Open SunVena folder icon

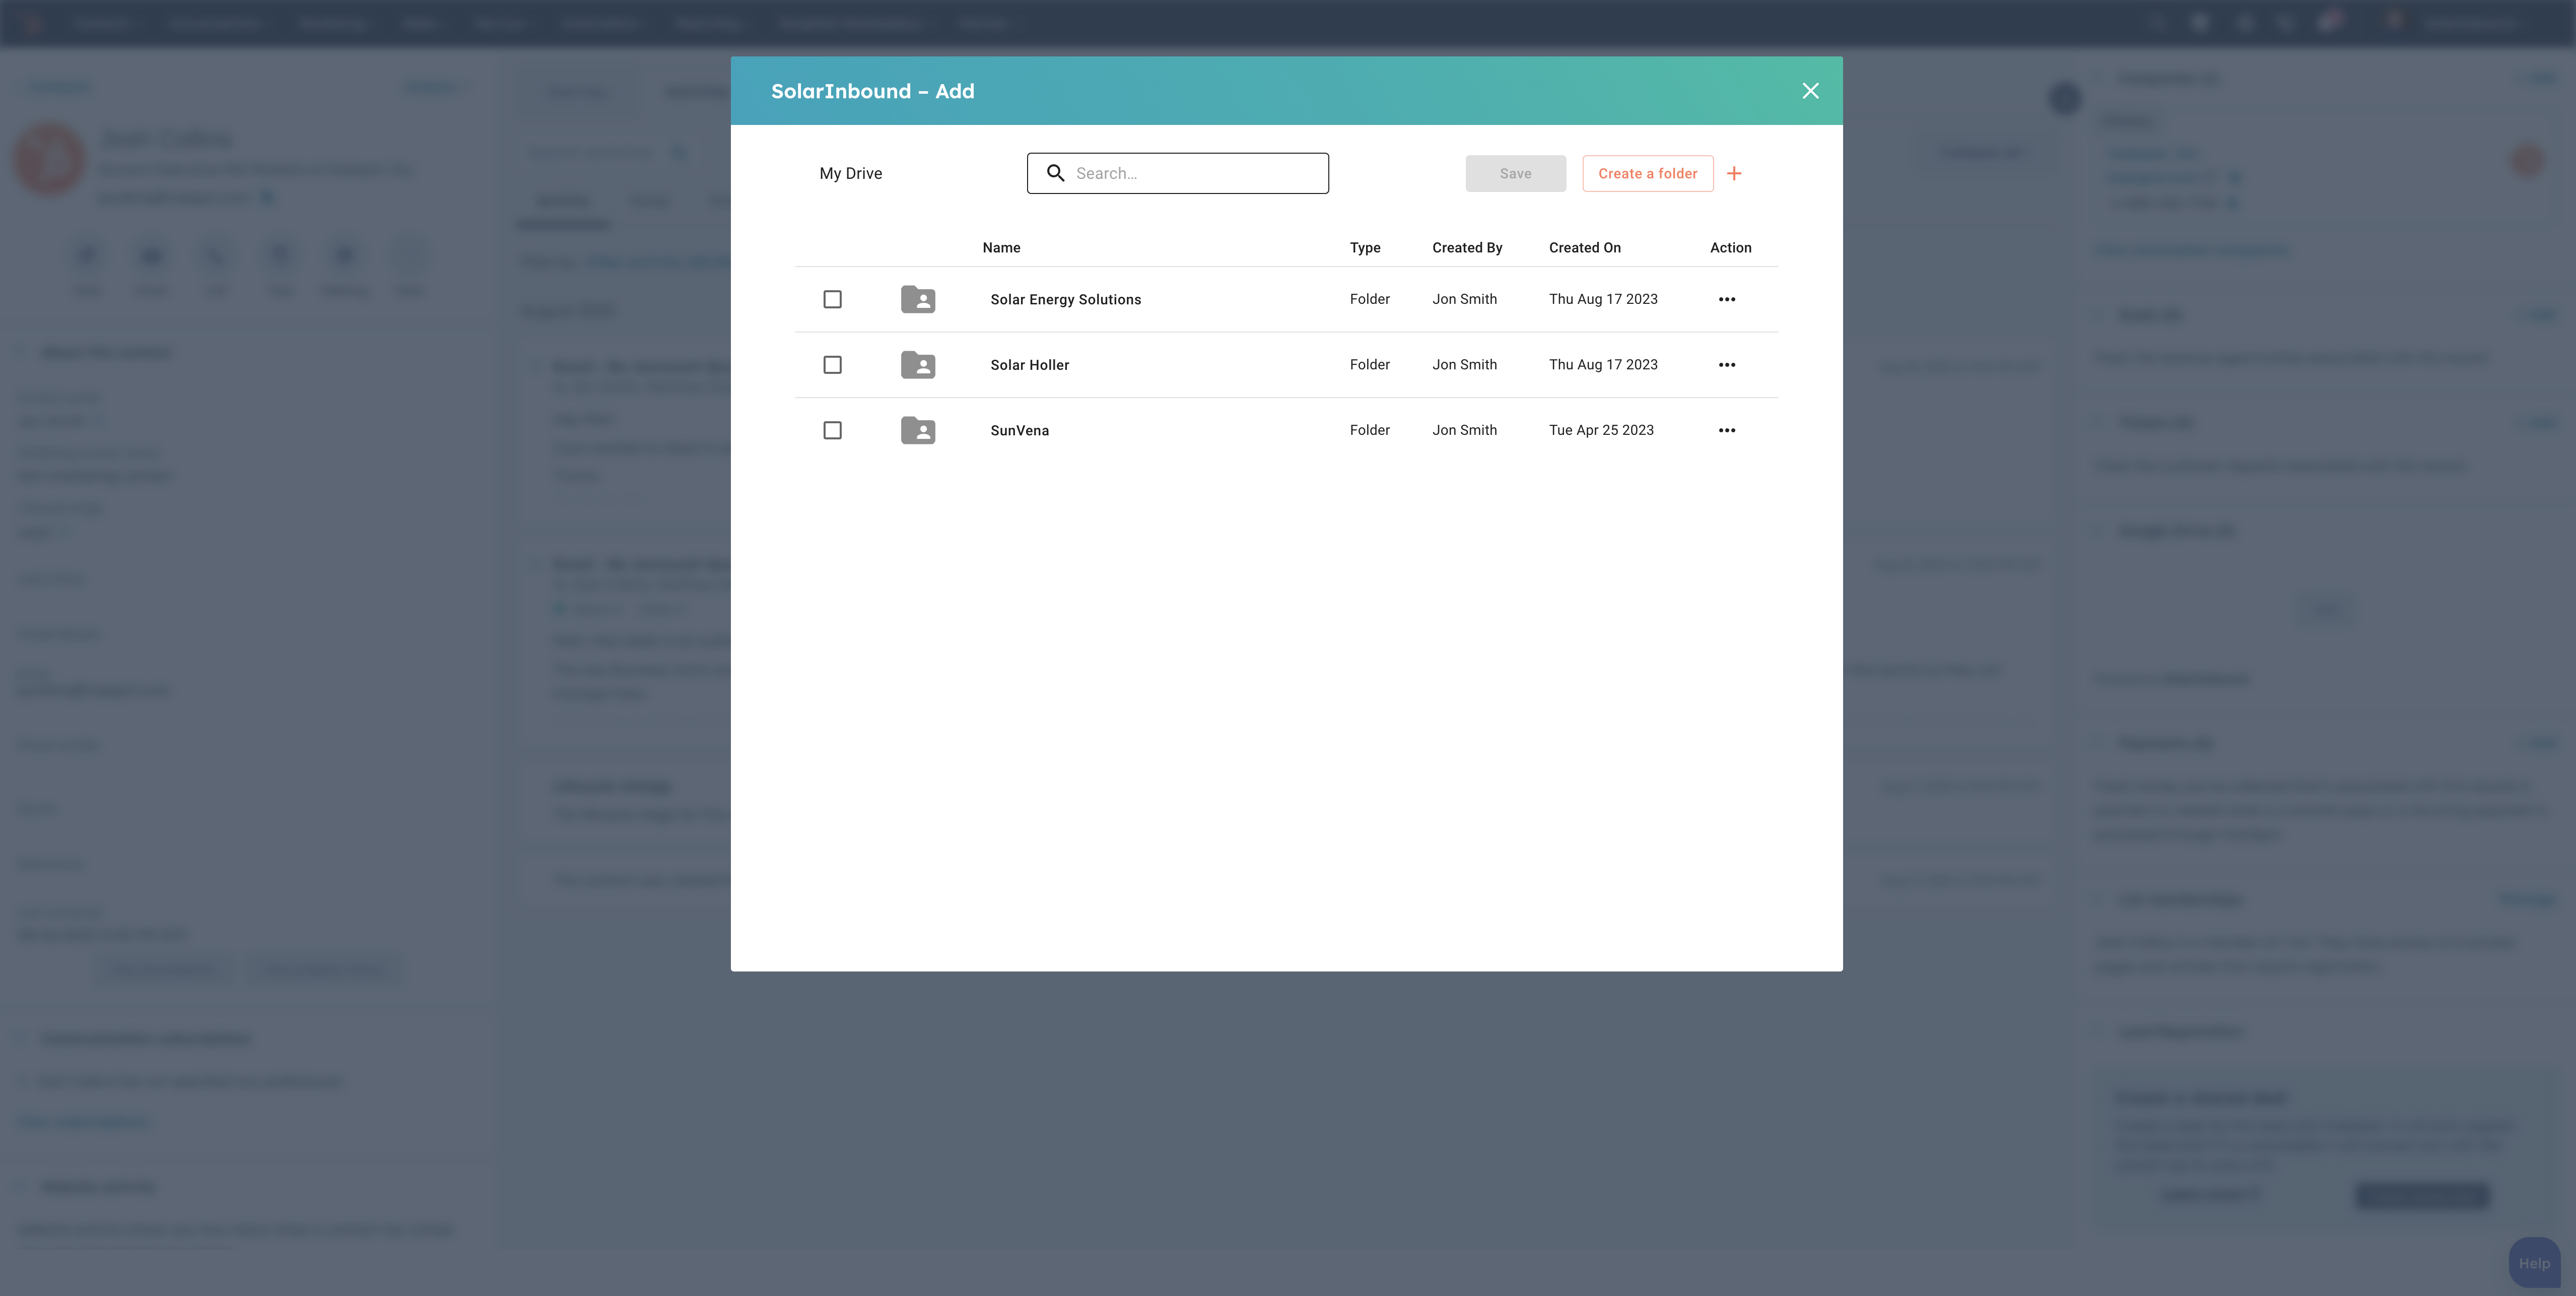coord(917,430)
